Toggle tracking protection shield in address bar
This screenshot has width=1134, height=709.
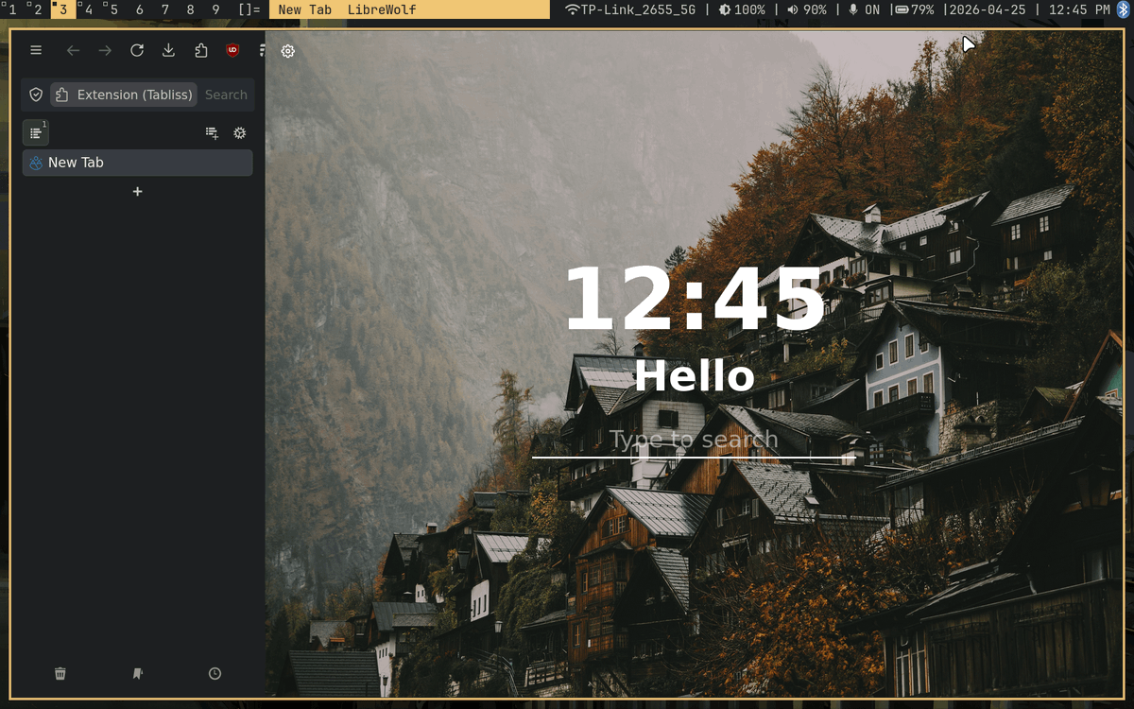35,94
